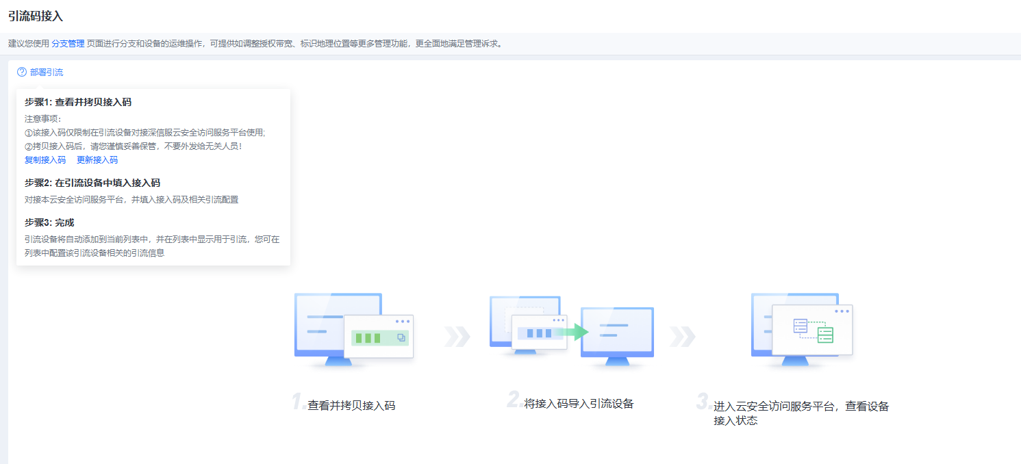This screenshot has width=1021, height=464.
Task: Open the 分支管理 link in the notice
Action: coord(68,44)
